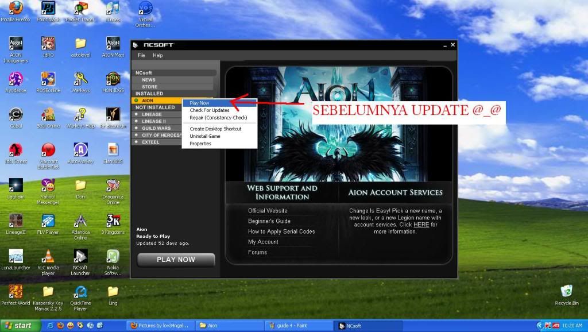Image resolution: width=588 pixels, height=332 pixels.
Task: Launch NCsoft Launcher desktop icon
Action: pos(80,262)
